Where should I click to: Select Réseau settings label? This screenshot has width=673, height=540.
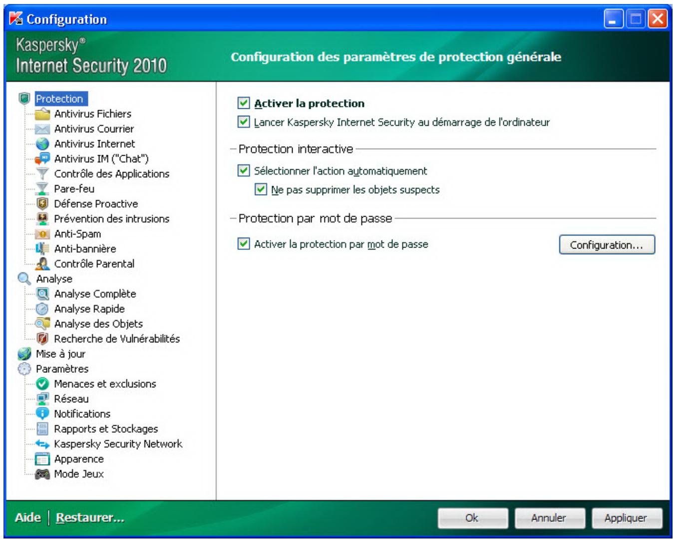[x=71, y=399]
